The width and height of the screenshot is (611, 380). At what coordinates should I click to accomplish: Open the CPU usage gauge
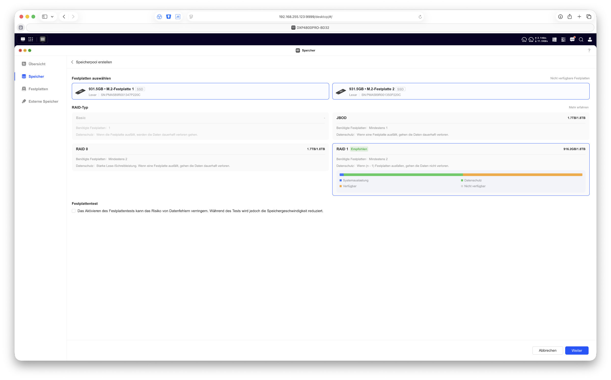(524, 39)
